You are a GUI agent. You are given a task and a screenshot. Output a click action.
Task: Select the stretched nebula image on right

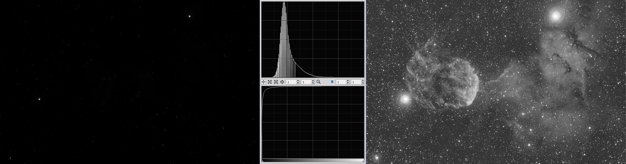[496, 82]
